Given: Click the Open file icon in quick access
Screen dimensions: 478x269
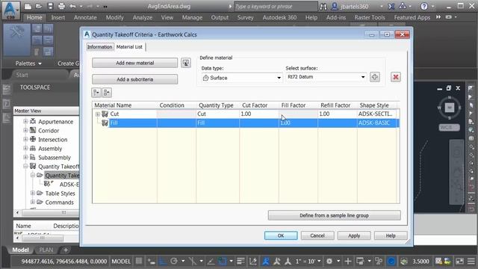Looking at the screenshot, I should [x=38, y=7].
